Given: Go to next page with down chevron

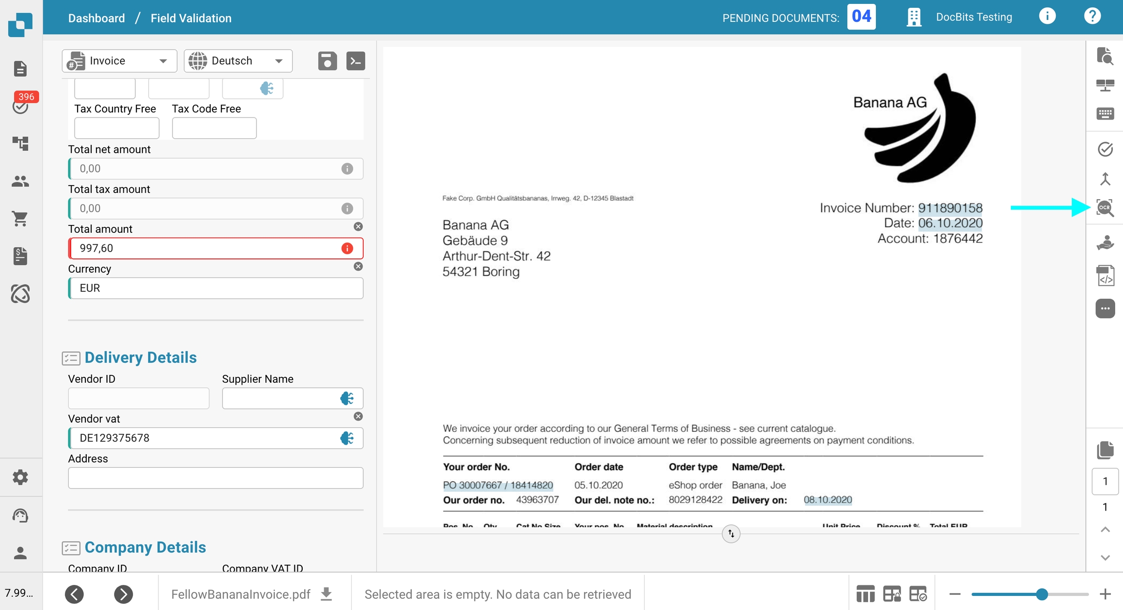Looking at the screenshot, I should point(1105,557).
